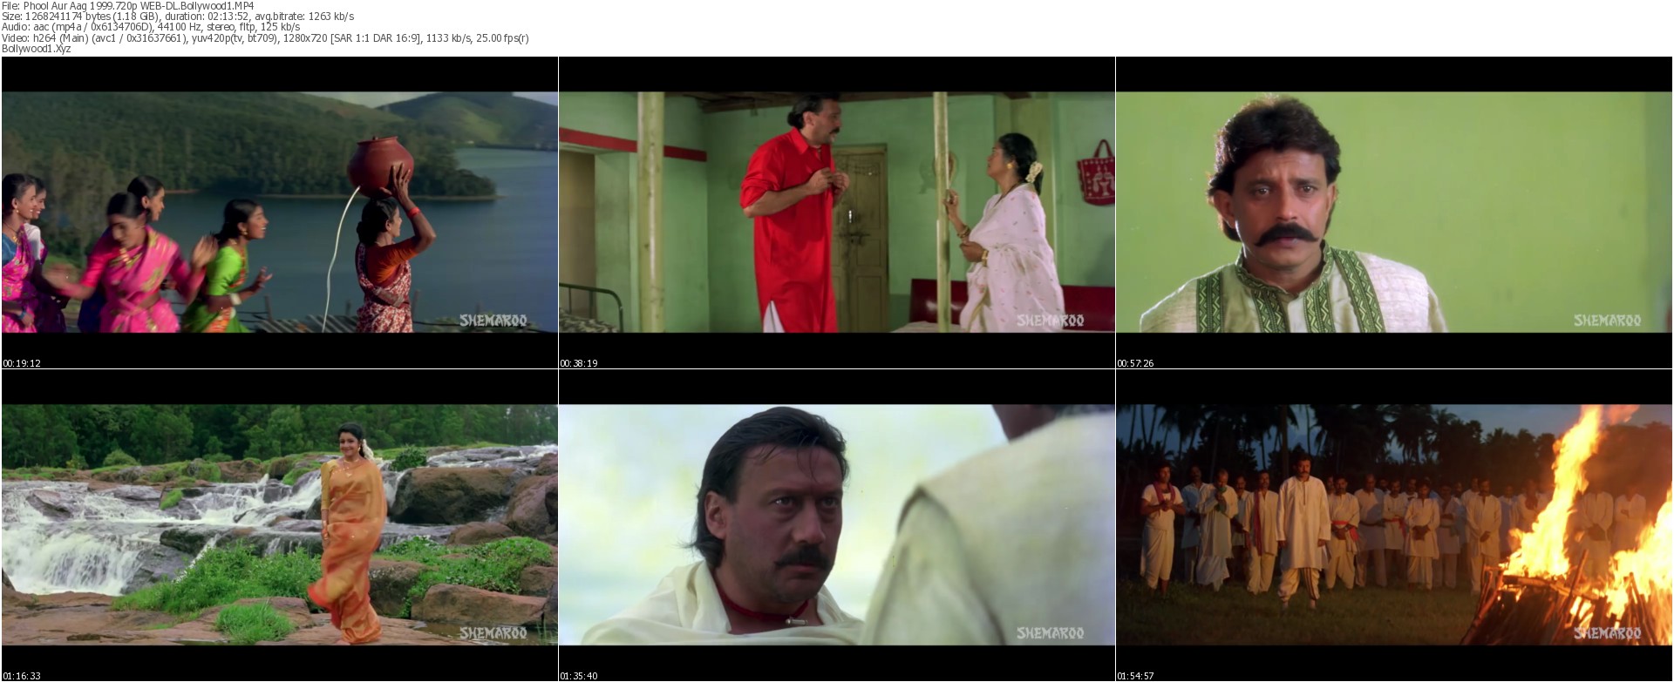Select the thumbnail at timestamp 00:38:19

[x=837, y=213]
